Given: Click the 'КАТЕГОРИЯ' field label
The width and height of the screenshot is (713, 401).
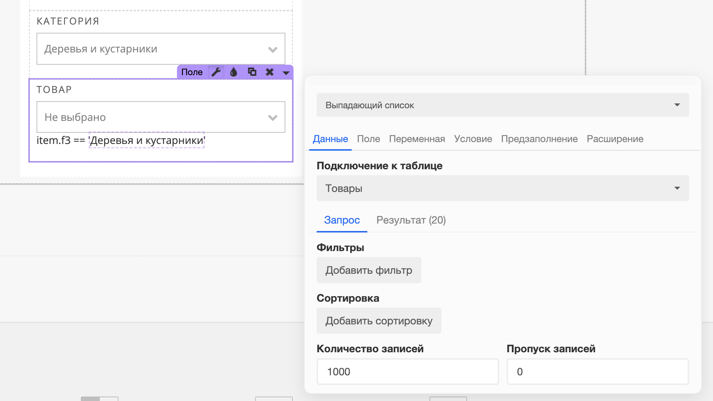Looking at the screenshot, I should point(68,21).
